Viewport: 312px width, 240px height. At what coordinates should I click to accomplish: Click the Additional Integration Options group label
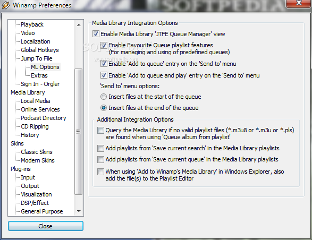136,119
